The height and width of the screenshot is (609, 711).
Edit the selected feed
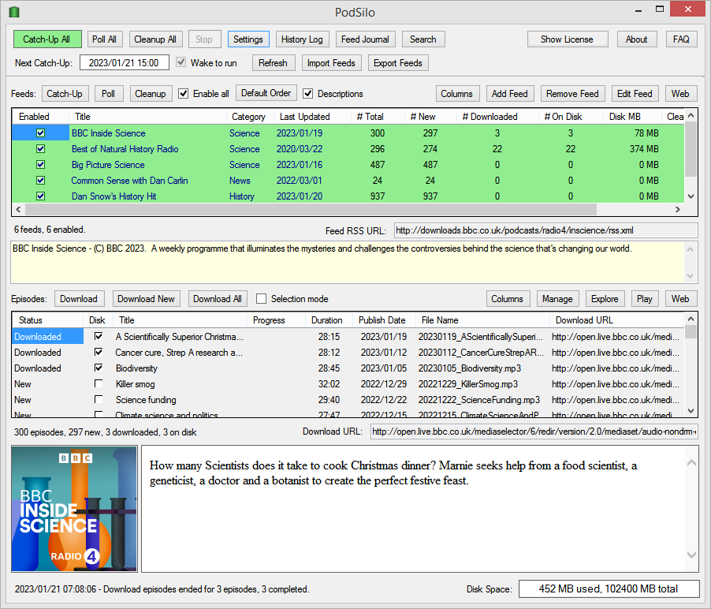point(635,93)
